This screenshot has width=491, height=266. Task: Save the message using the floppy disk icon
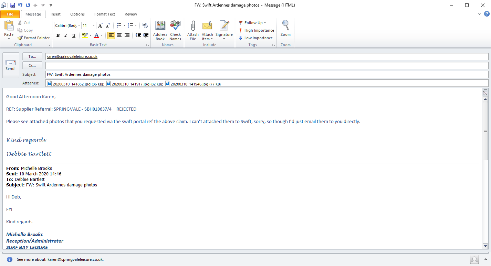[x=13, y=5]
